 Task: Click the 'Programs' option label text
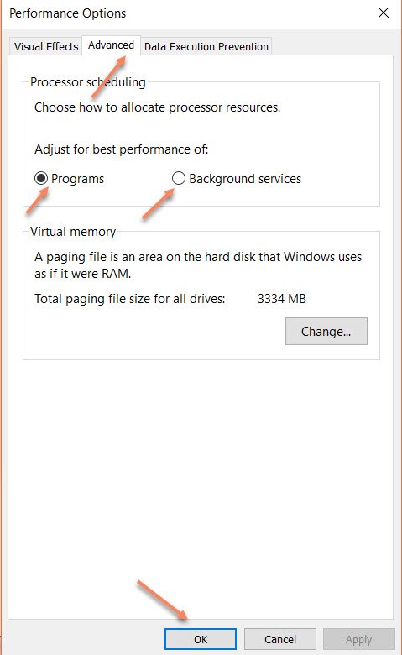pos(78,179)
